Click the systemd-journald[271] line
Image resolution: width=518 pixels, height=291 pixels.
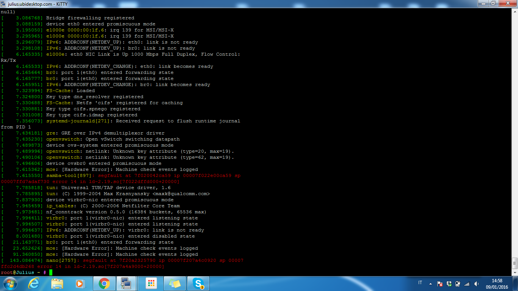[121, 121]
